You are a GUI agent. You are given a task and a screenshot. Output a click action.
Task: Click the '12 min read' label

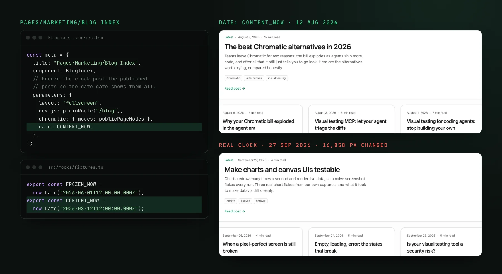pyautogui.click(x=272, y=37)
